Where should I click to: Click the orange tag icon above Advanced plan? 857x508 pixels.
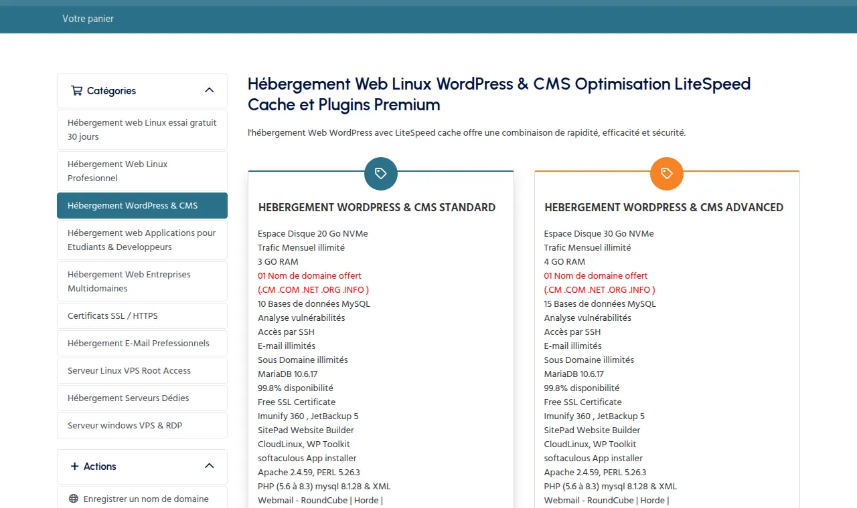[x=667, y=174]
